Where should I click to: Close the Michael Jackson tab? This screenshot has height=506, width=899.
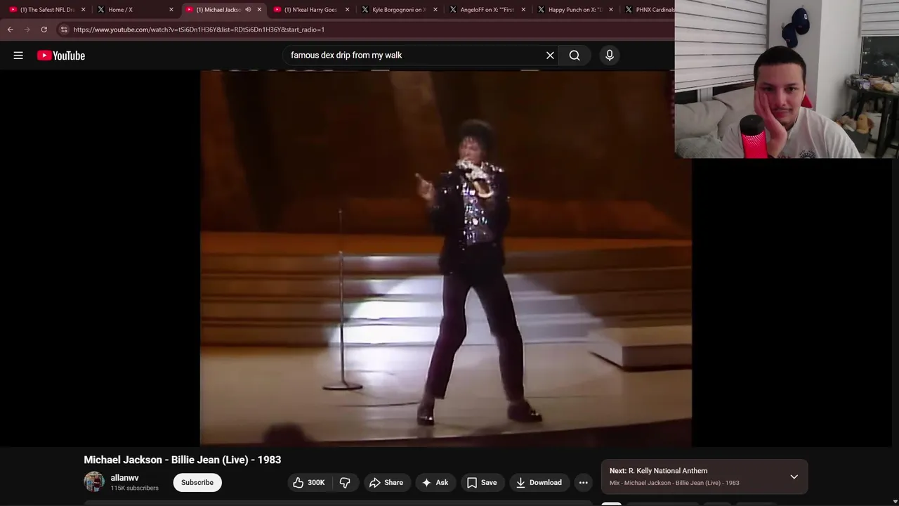pos(259,10)
